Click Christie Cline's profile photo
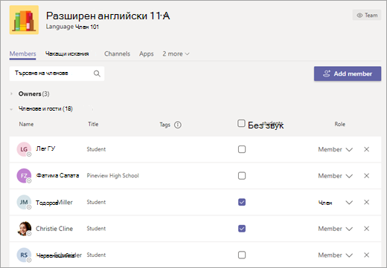This screenshot has width=387, height=268. [x=24, y=229]
